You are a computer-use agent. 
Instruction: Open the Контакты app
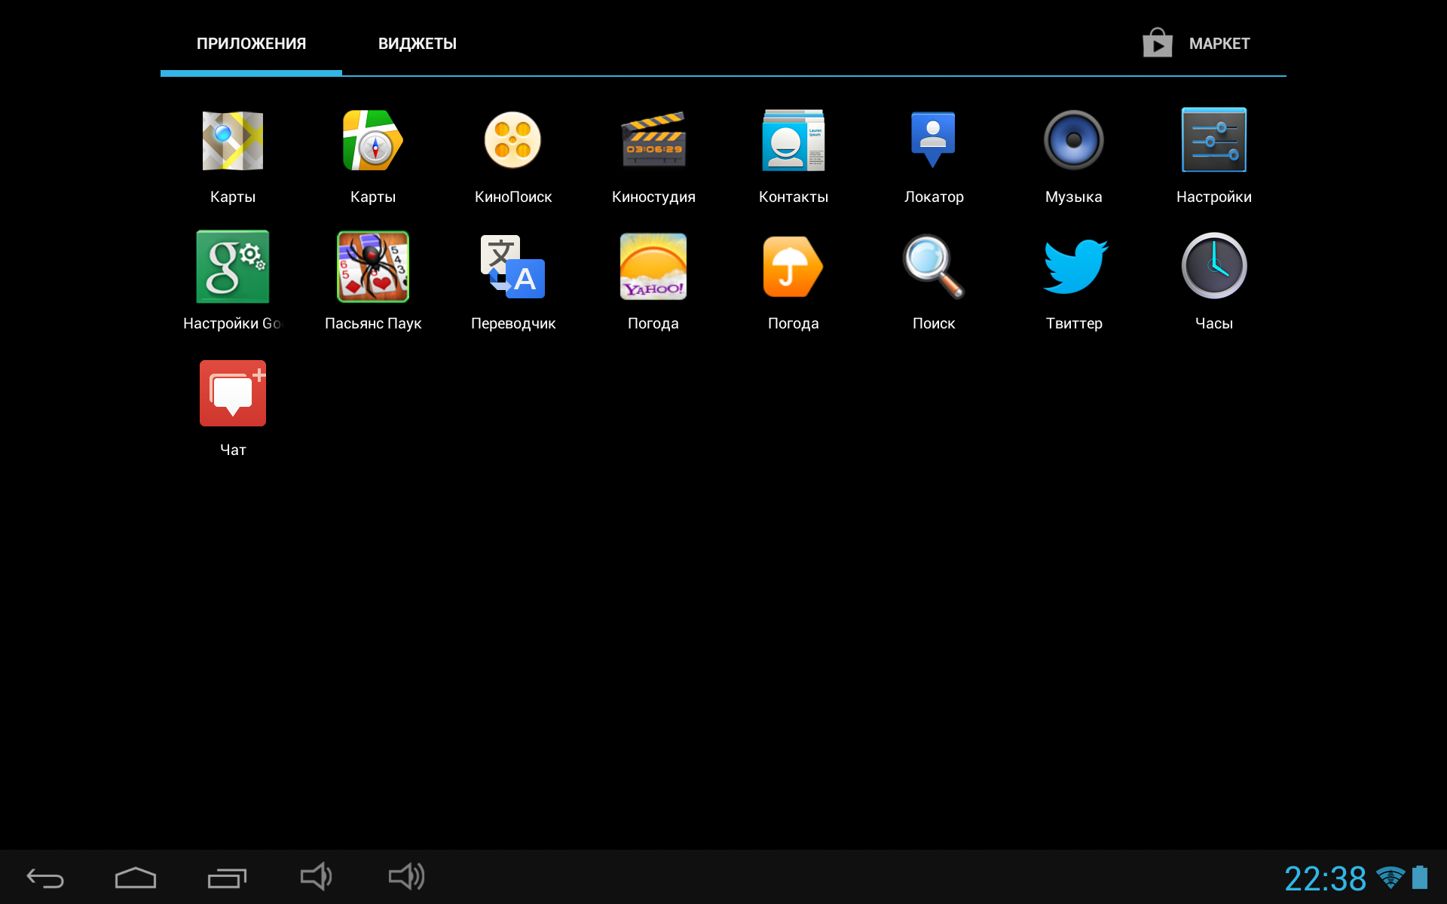click(793, 141)
